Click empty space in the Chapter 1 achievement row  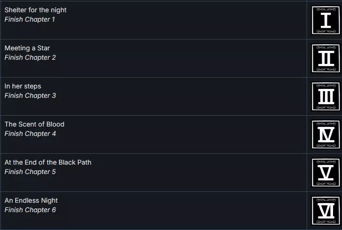(x=189, y=20)
